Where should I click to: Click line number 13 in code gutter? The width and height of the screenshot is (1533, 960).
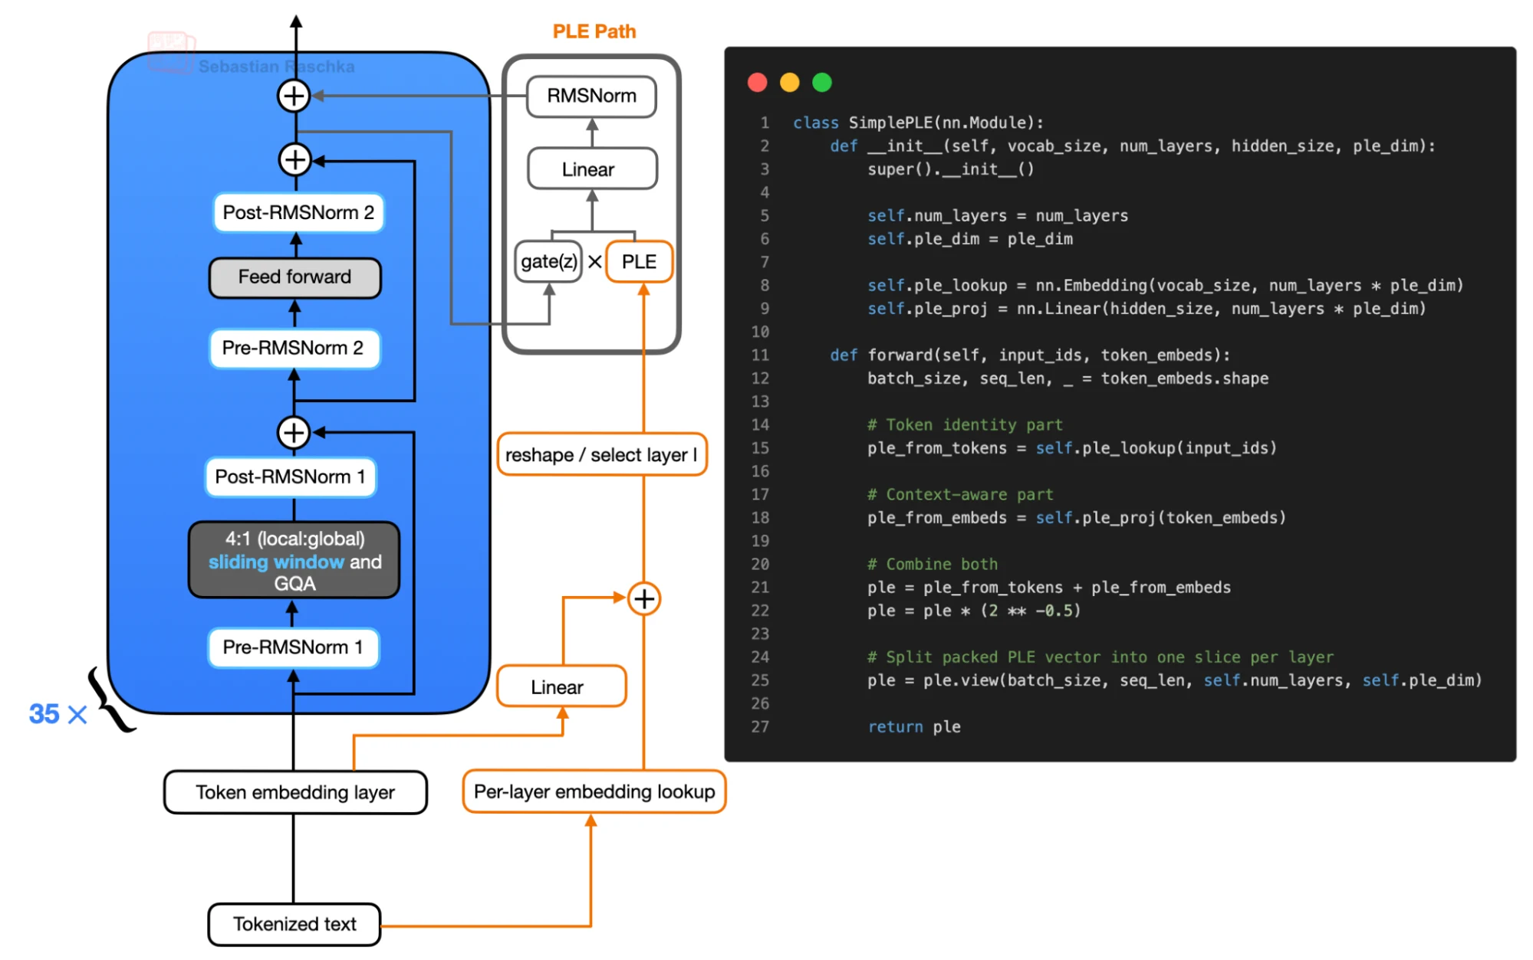point(760,401)
